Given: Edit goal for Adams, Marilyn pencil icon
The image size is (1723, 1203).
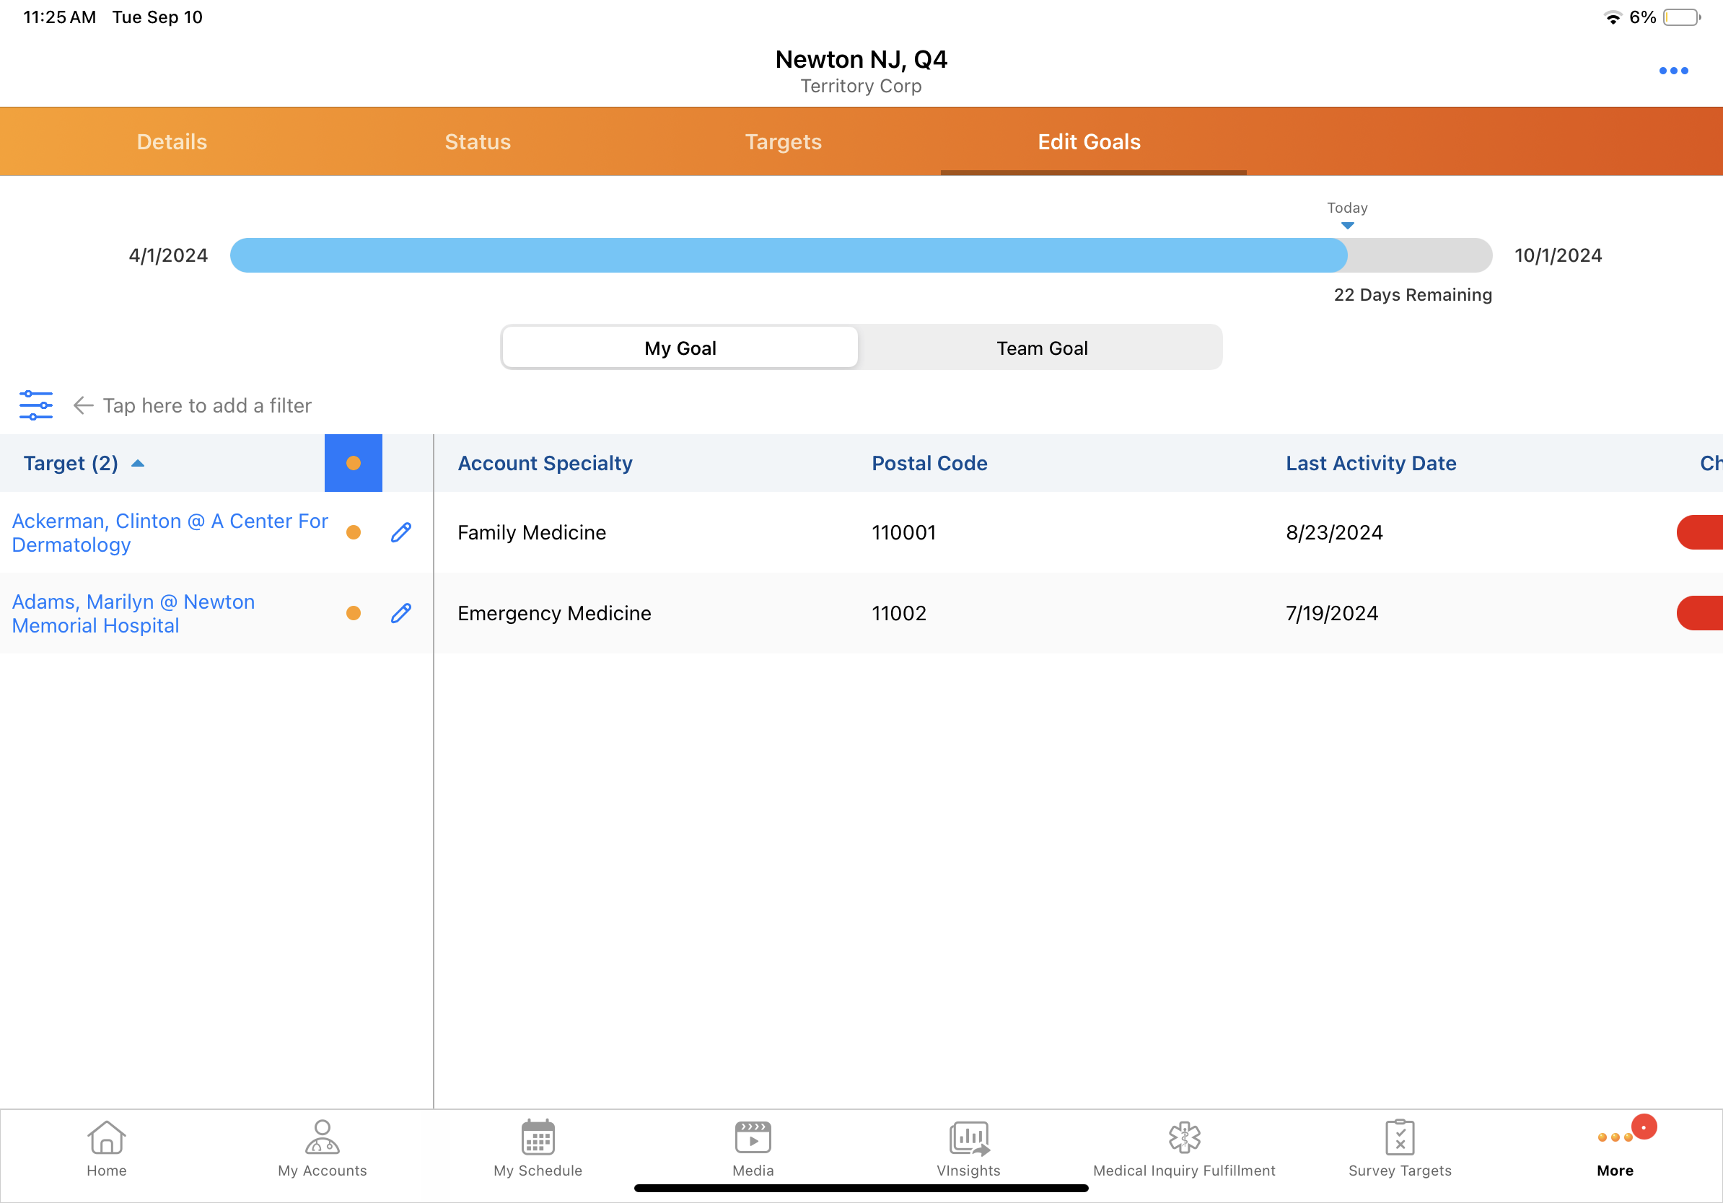Looking at the screenshot, I should click(400, 614).
